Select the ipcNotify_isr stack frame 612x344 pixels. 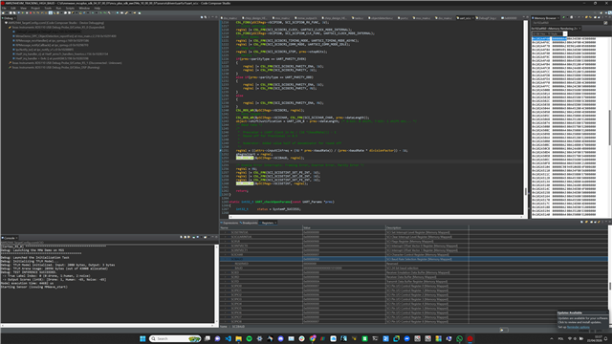coord(44,50)
